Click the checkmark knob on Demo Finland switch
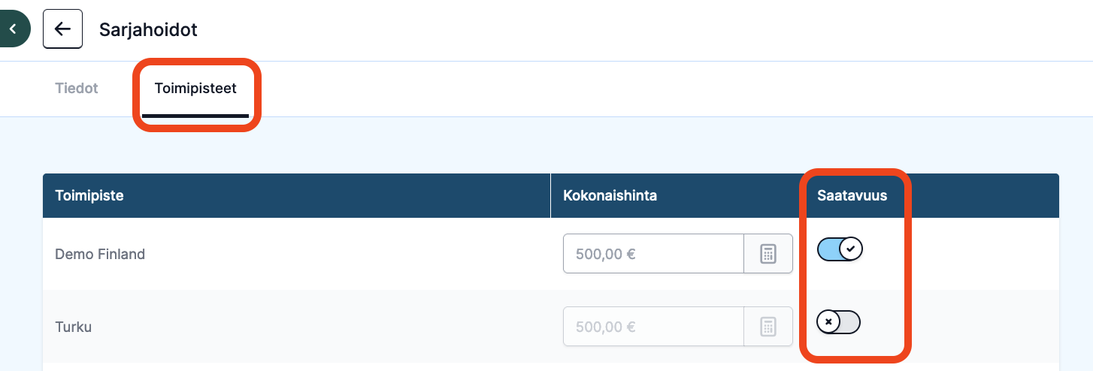 (x=851, y=249)
